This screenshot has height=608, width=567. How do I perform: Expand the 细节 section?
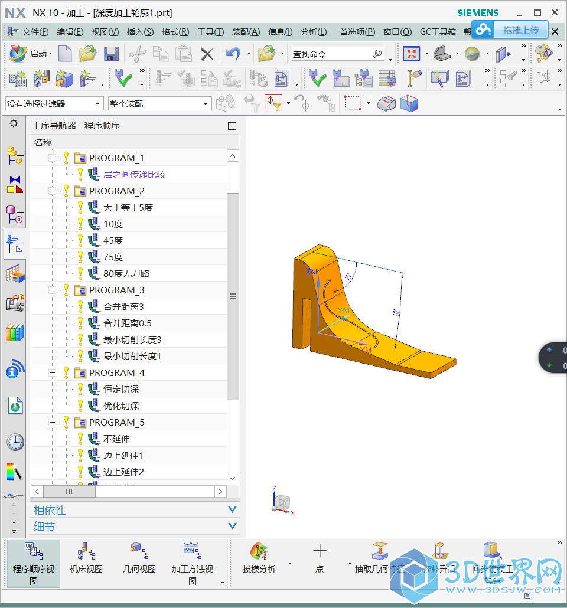pos(135,527)
